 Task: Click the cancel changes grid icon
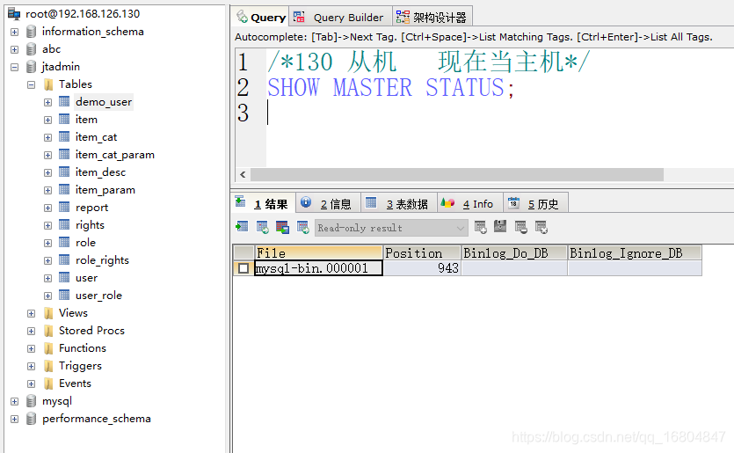541,227
